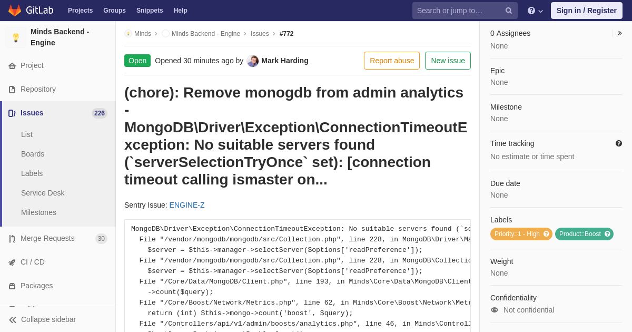
Task: Go to Snippets in top bar
Action: (150, 11)
